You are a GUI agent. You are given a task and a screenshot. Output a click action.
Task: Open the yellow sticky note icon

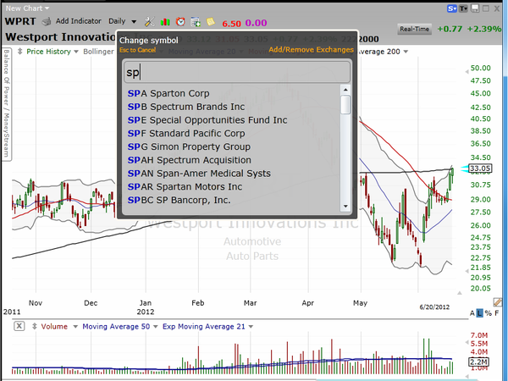click(x=211, y=22)
